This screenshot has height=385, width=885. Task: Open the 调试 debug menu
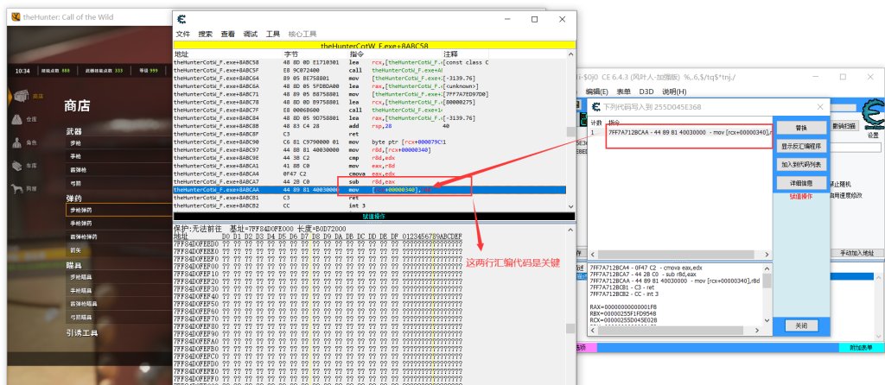click(x=251, y=34)
